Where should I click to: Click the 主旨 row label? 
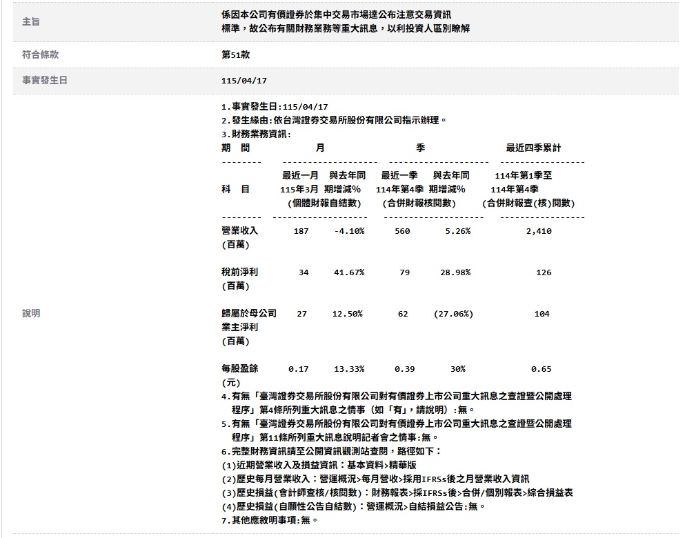(31, 22)
